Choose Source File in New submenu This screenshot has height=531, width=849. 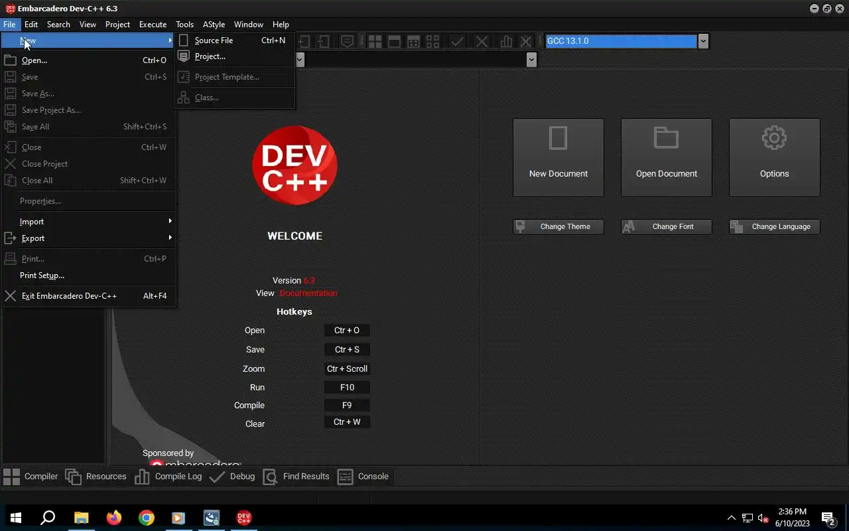[x=235, y=40]
